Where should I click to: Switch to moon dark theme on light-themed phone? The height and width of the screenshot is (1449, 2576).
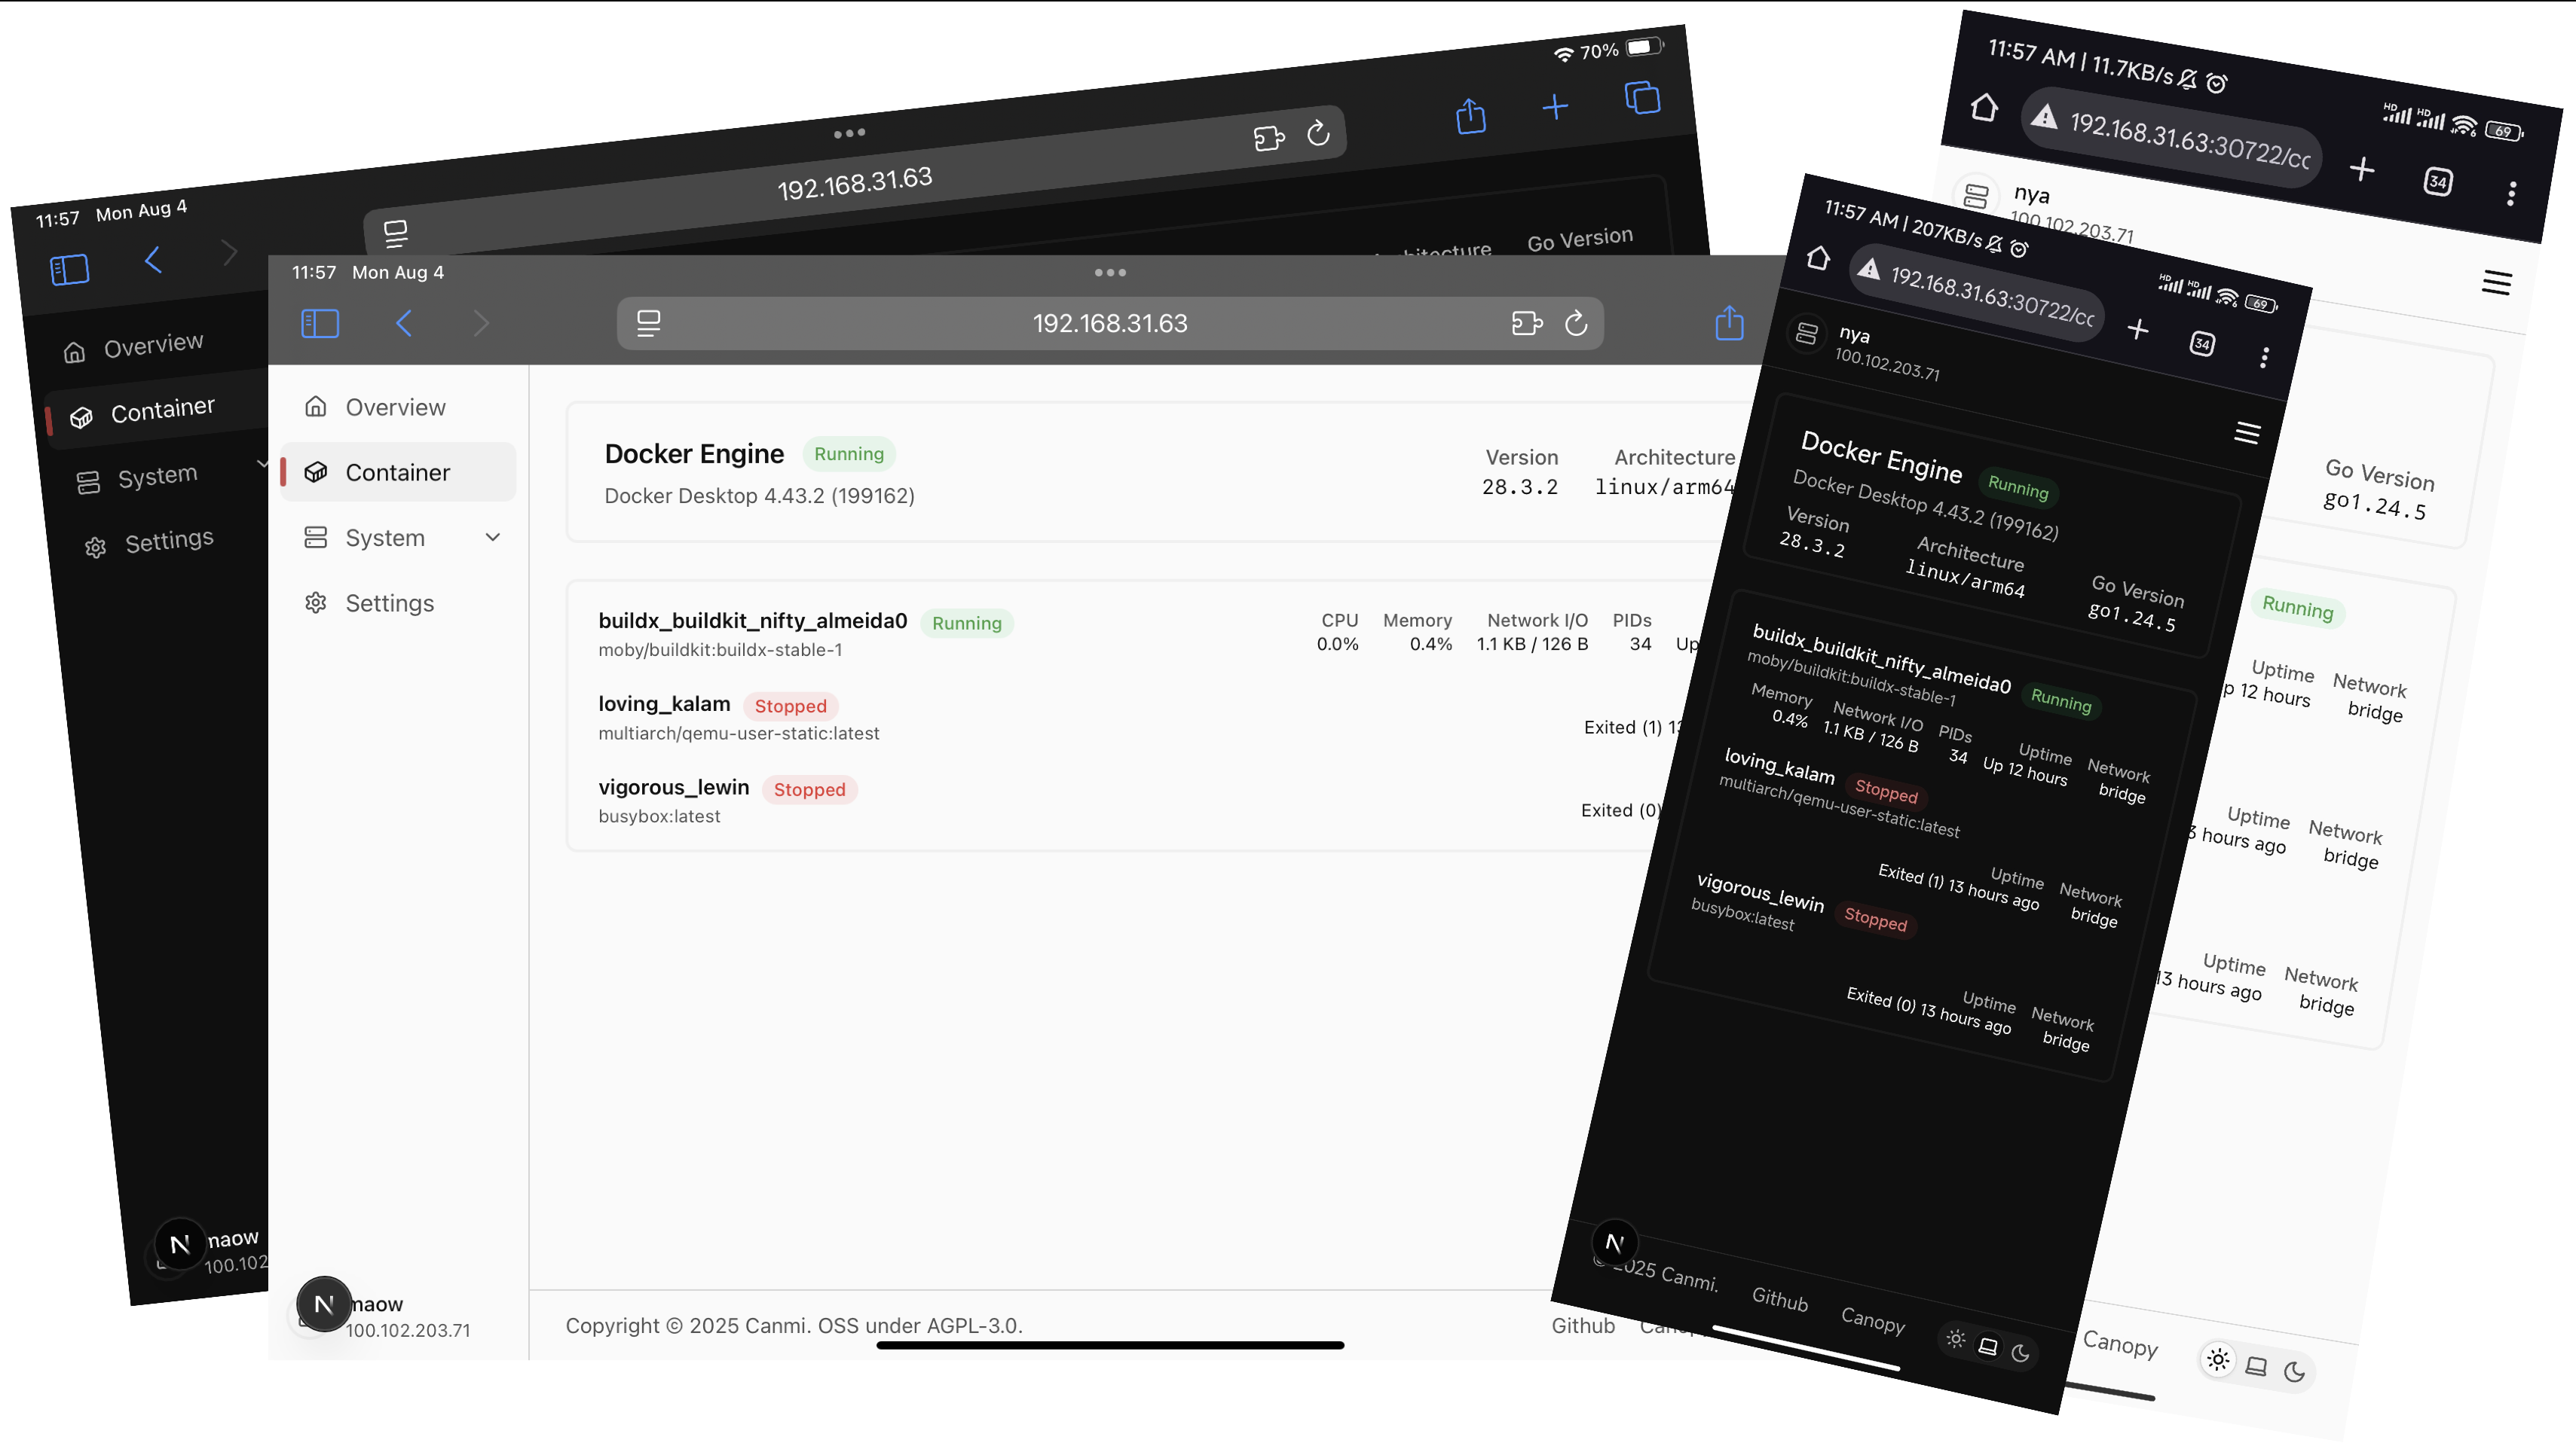(x=2294, y=1373)
